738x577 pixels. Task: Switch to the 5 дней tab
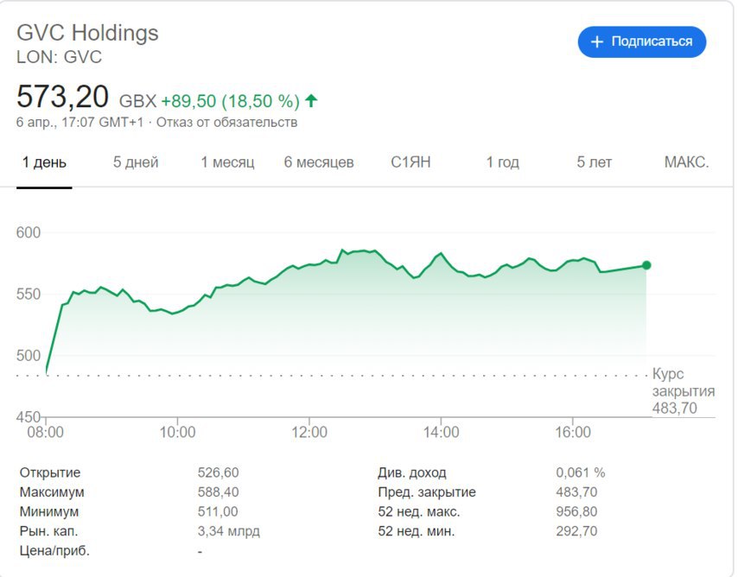click(x=136, y=162)
